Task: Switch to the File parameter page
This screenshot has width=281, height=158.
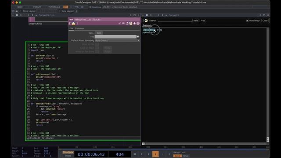Action: pyautogui.click(x=71, y=29)
